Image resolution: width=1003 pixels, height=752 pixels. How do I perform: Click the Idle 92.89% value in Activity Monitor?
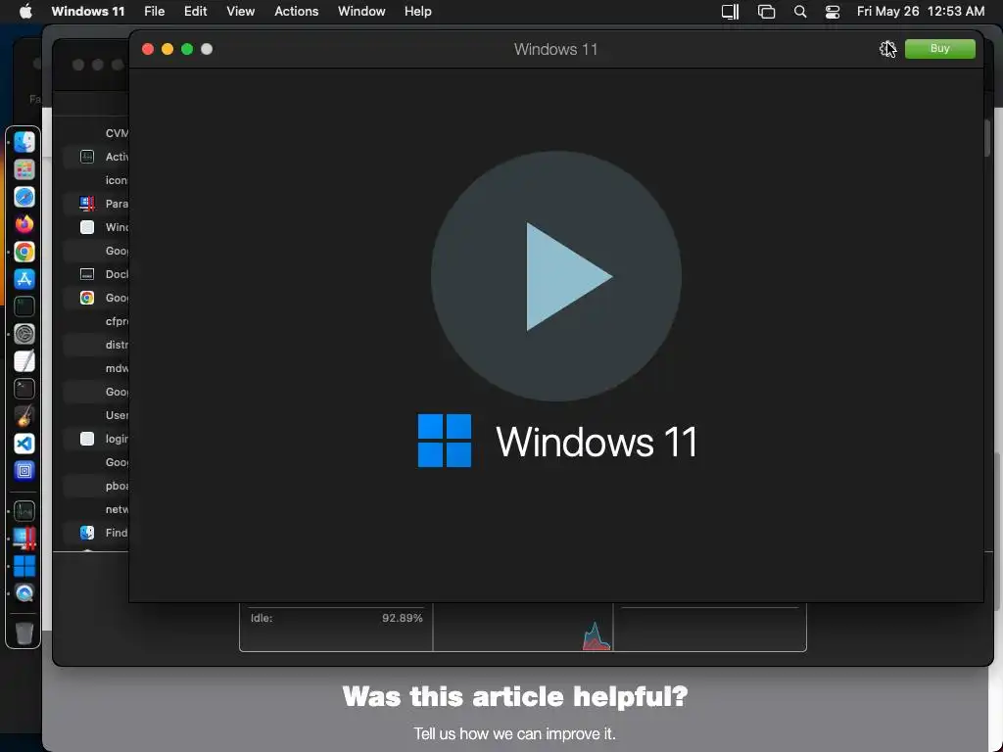tap(402, 619)
